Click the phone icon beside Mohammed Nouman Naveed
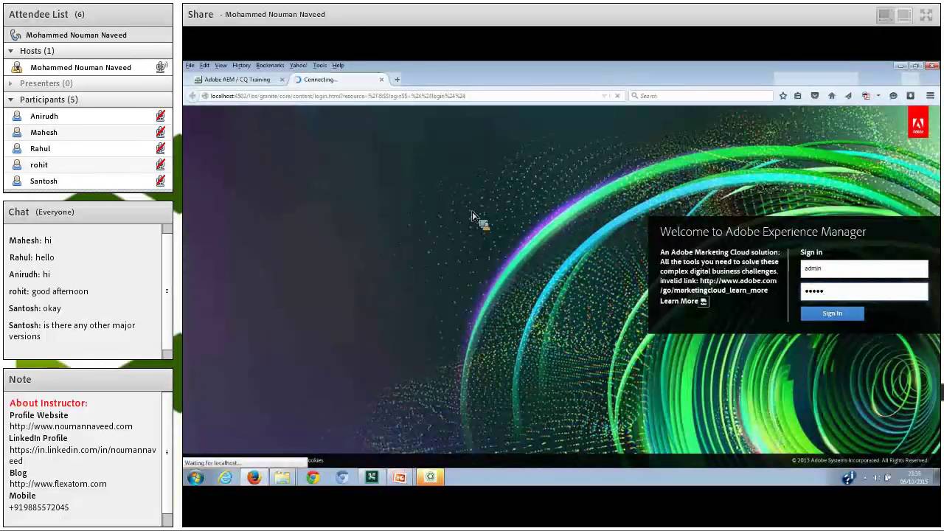This screenshot has height=531, width=944. pos(15,35)
